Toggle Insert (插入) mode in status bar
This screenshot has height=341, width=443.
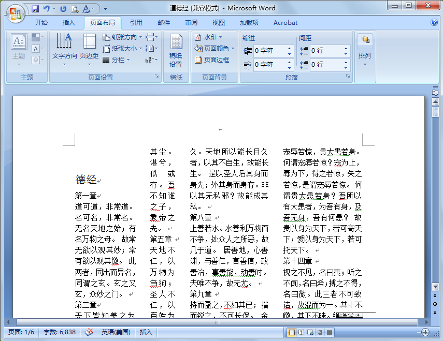tap(146, 332)
